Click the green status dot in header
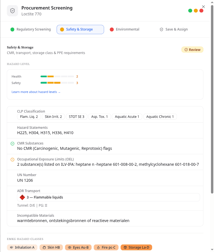Viewport: 214px width, 252px height. (190, 11)
